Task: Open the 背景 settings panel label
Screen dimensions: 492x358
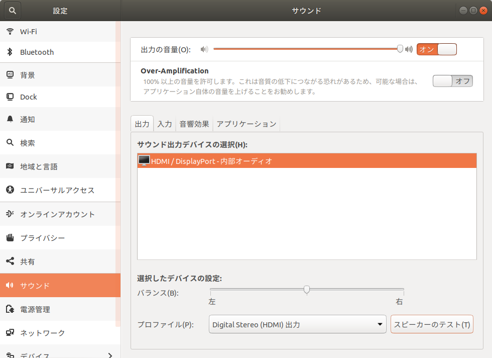Action: [x=28, y=75]
